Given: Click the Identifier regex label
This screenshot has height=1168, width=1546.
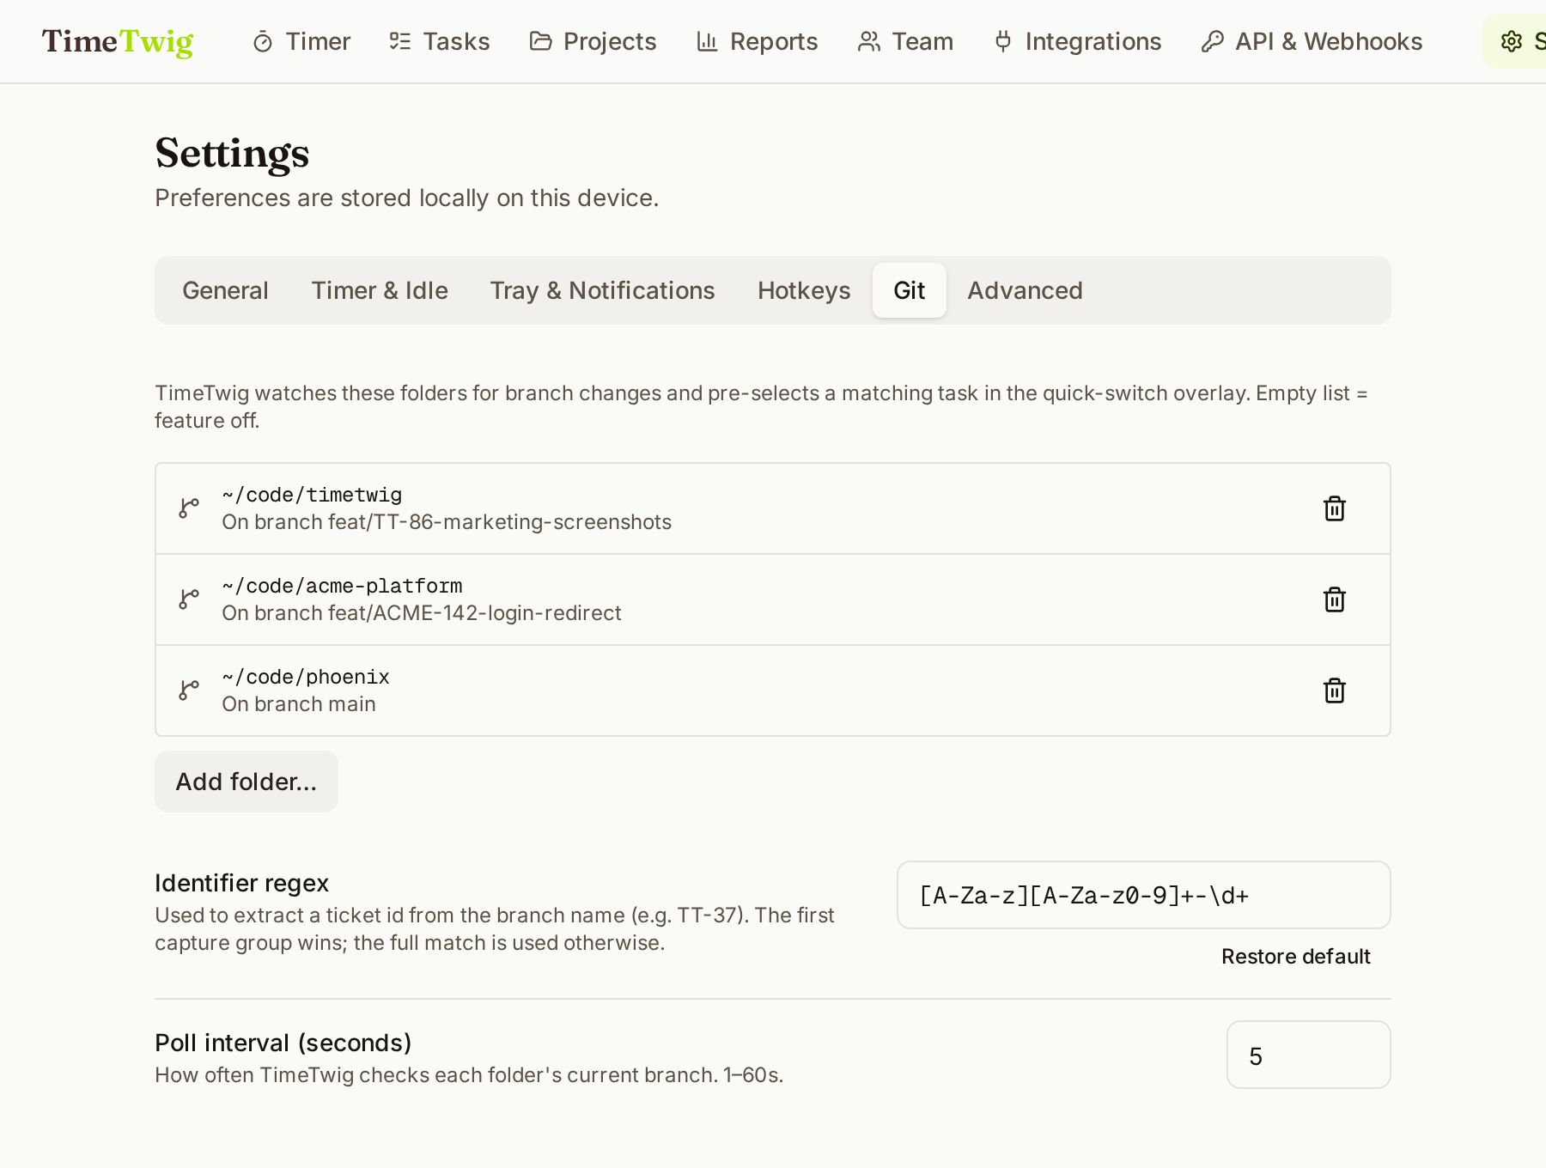Looking at the screenshot, I should pos(242,883).
